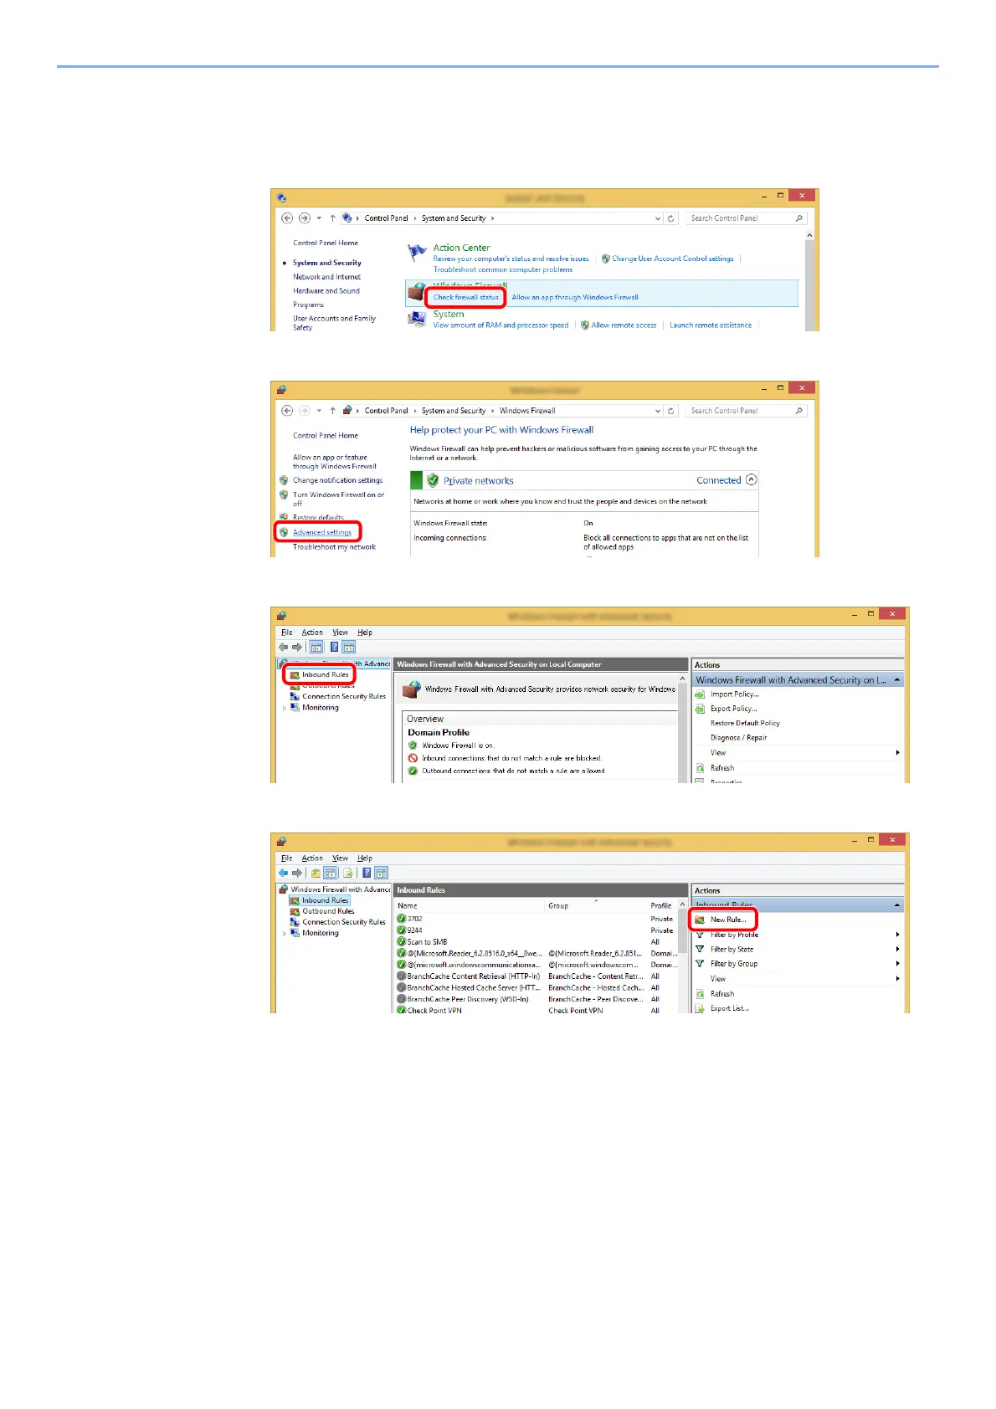Click the Action Center flag icon
The width and height of the screenshot is (996, 1409).
coord(417,252)
